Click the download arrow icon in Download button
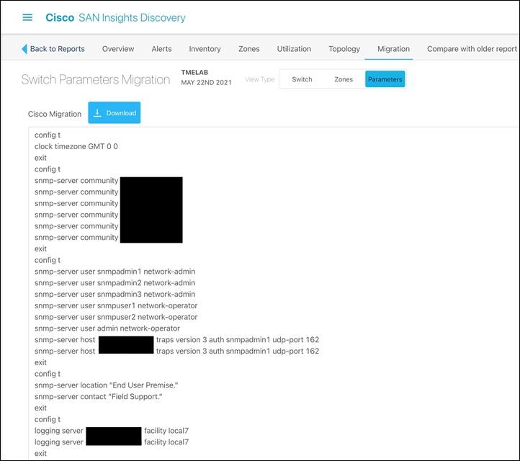520x461 pixels. [x=97, y=113]
